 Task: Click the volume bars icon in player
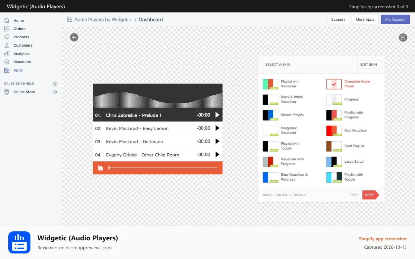101,168
